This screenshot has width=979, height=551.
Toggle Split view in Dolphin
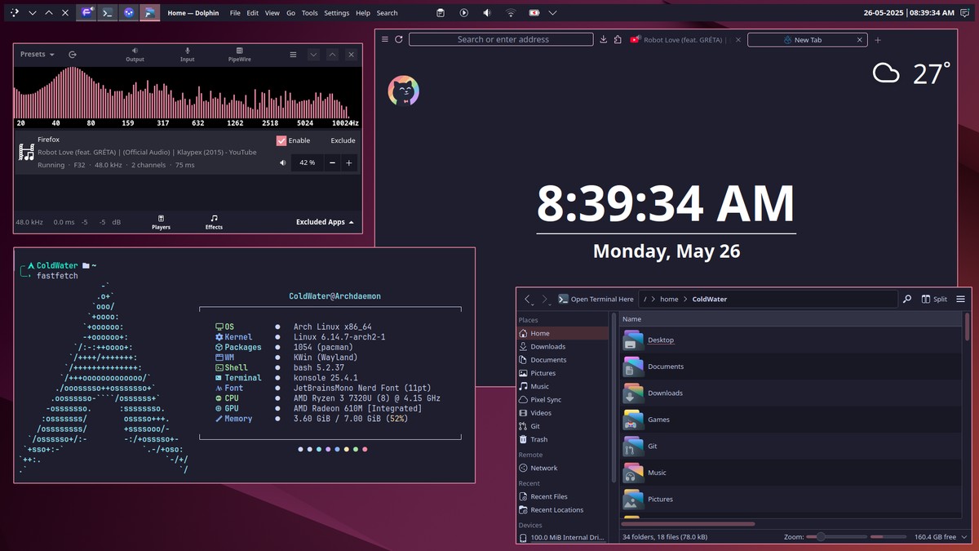pos(934,300)
